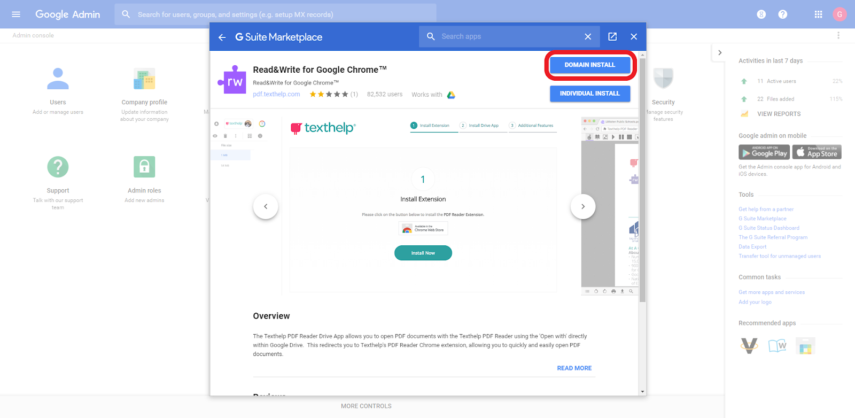
Task: Open the Help question mark icon in the header
Action: point(783,14)
